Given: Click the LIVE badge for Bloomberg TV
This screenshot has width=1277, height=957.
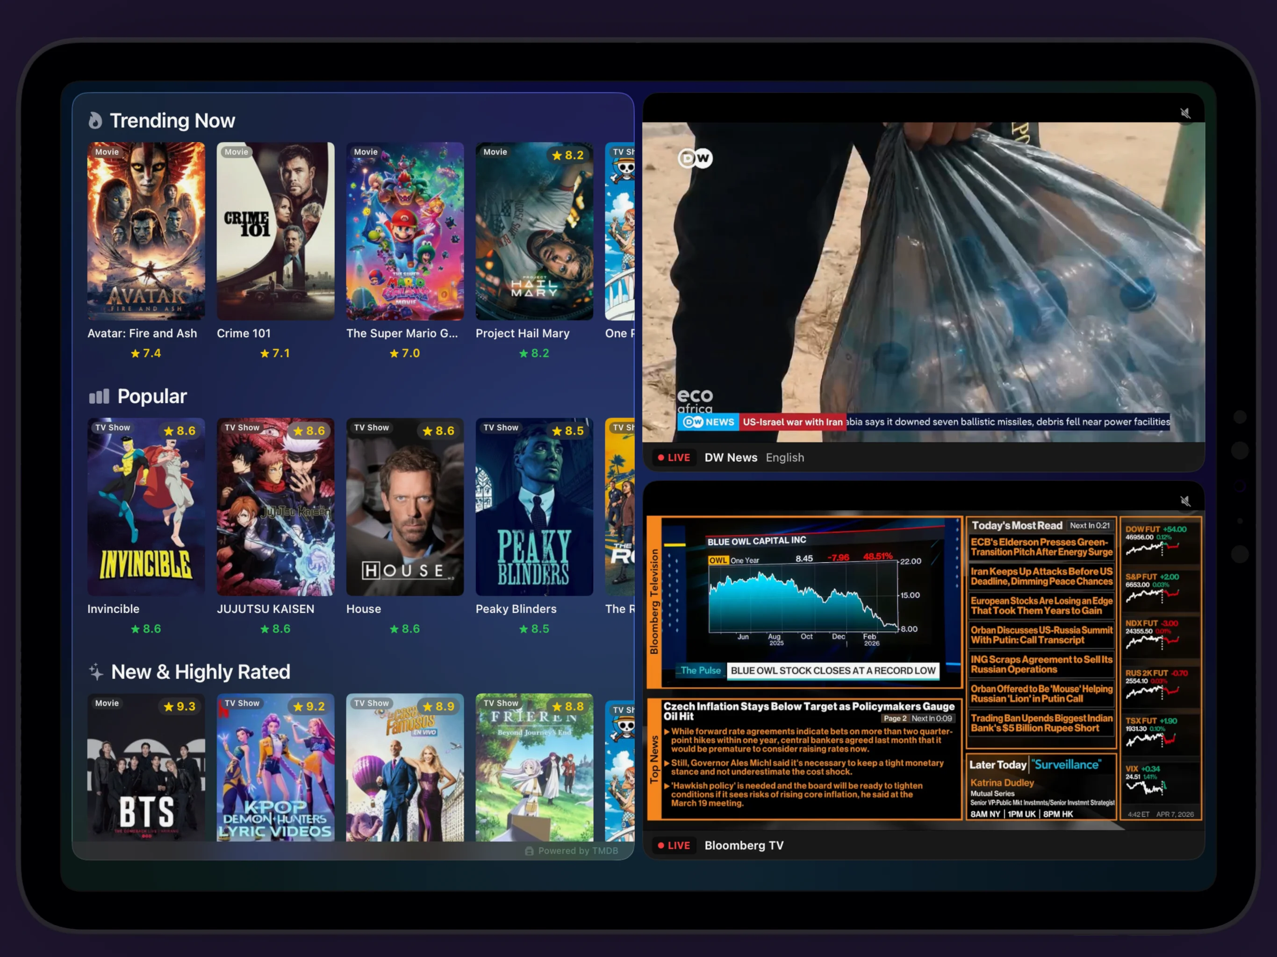Looking at the screenshot, I should click(674, 846).
